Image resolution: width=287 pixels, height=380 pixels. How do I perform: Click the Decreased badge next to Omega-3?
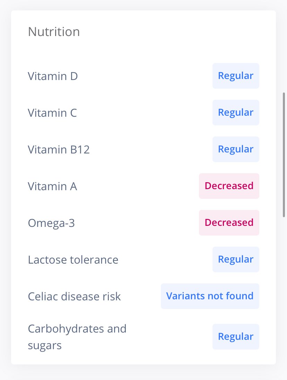point(229,223)
